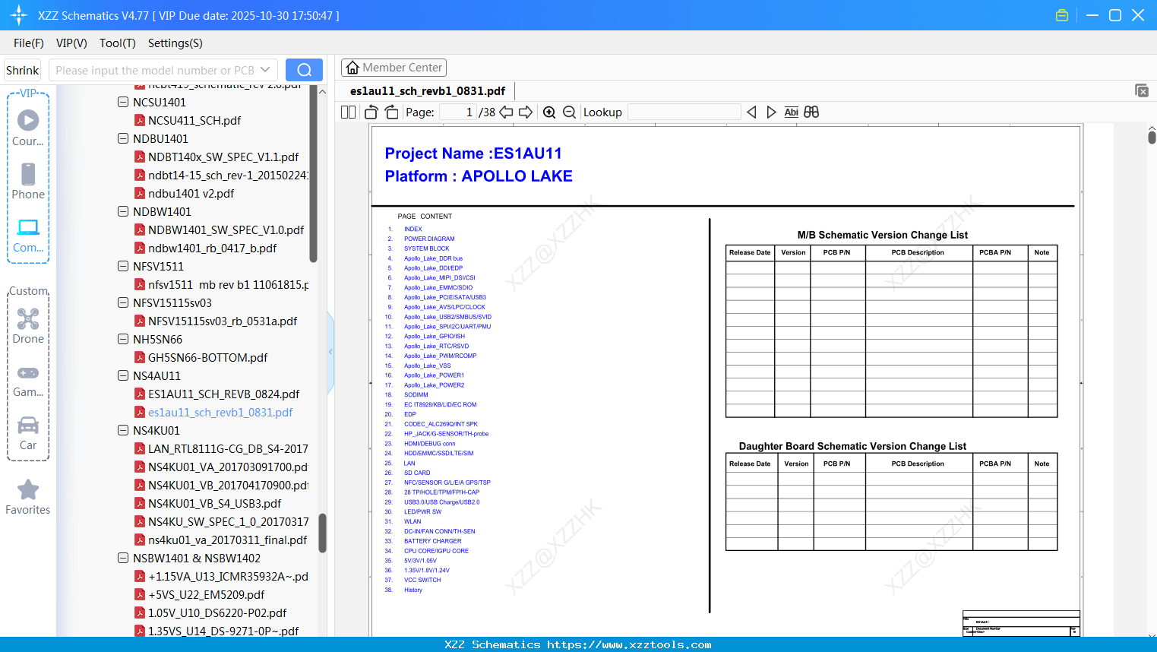Open Favorites with the star icon
The image size is (1157, 652).
[28, 497]
